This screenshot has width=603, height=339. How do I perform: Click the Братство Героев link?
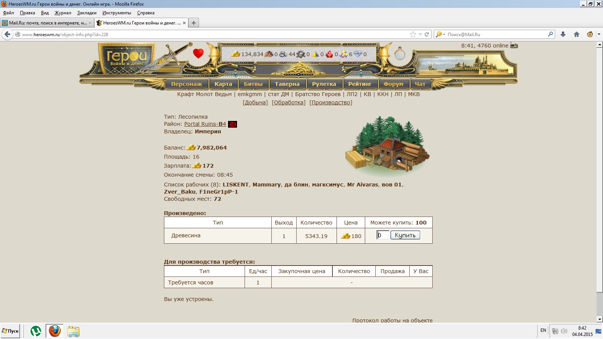318,94
